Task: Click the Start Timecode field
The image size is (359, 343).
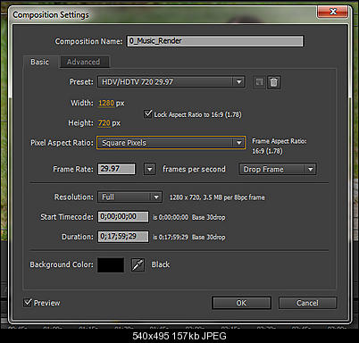Action: tap(123, 217)
